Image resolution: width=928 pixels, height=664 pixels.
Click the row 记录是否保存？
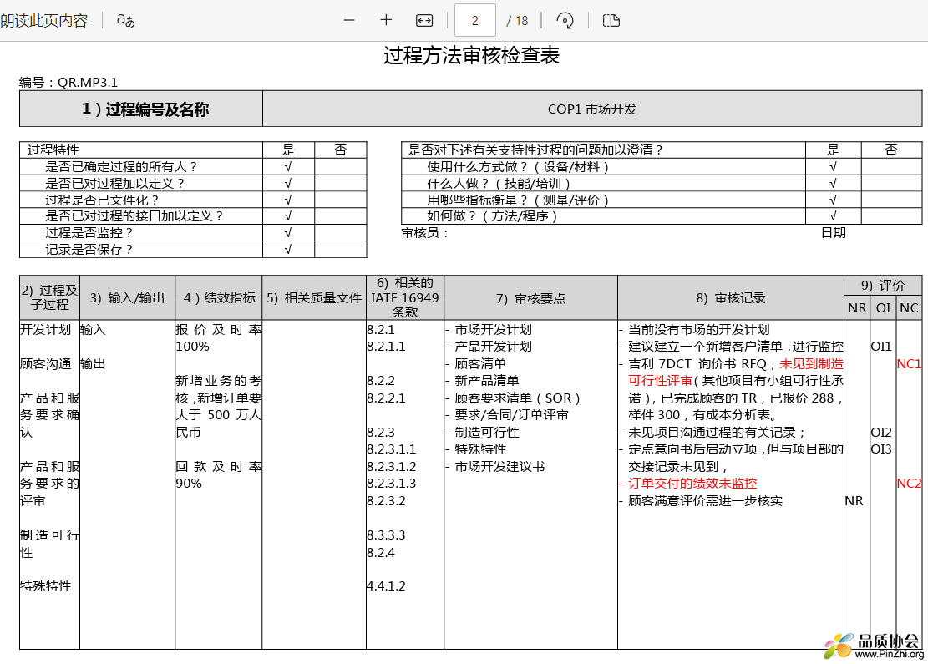pyautogui.click(x=193, y=249)
